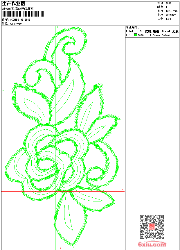
Task: Click the N# column header
Action: [131, 31]
